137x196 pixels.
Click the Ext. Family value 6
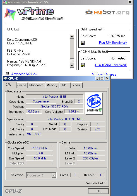[x=32, y=129]
